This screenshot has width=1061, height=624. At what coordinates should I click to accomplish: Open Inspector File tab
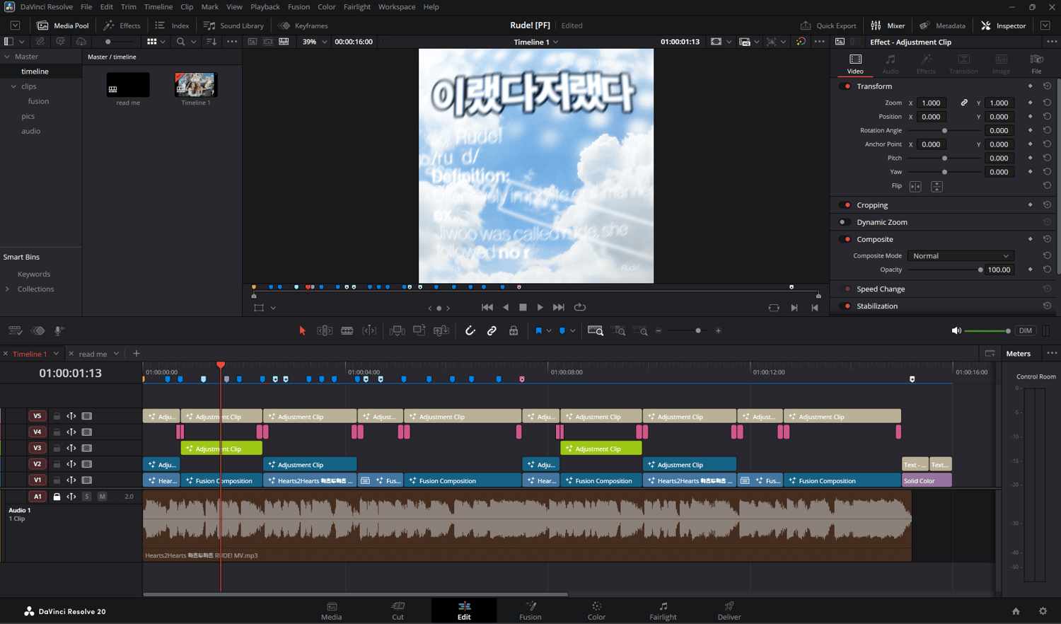click(1036, 63)
